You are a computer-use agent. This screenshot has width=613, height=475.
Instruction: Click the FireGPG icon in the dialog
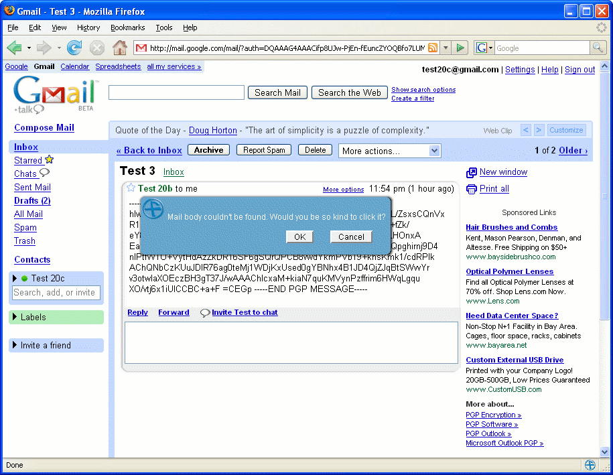pyautogui.click(x=153, y=209)
